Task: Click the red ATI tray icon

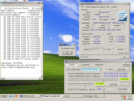Action: [125, 96]
